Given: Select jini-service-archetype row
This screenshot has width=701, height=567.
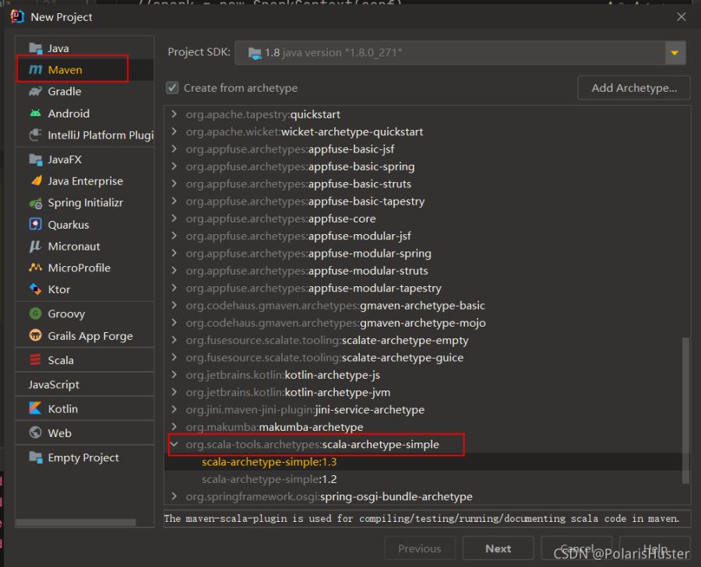Looking at the screenshot, I should click(423, 410).
